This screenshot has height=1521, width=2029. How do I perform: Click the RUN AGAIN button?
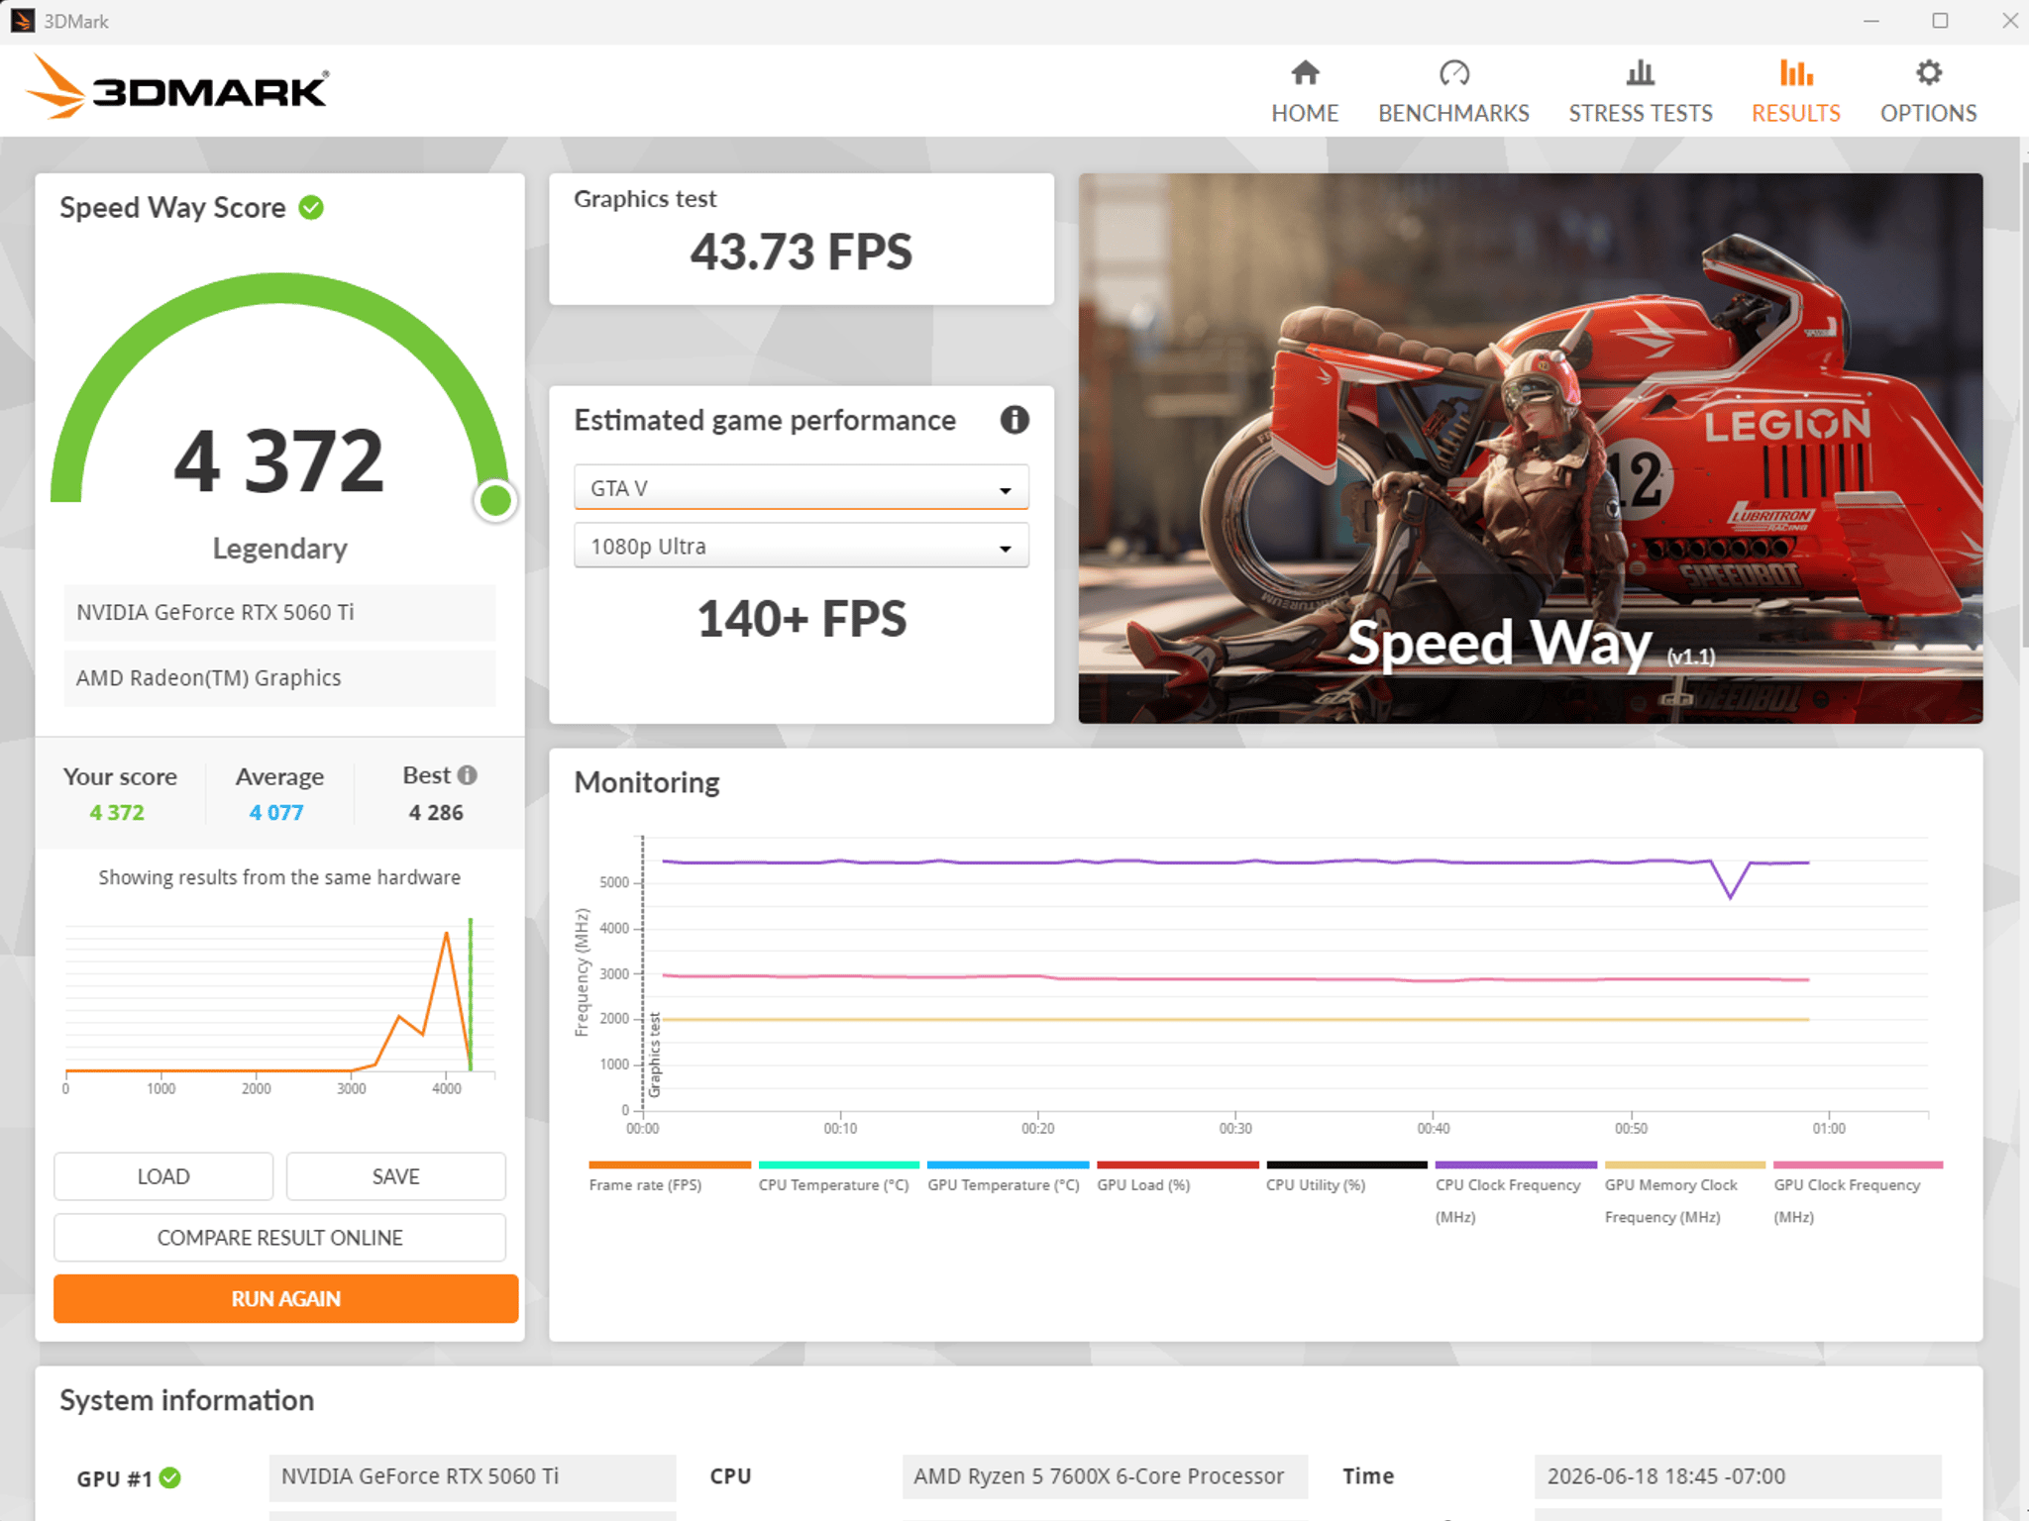(285, 1298)
